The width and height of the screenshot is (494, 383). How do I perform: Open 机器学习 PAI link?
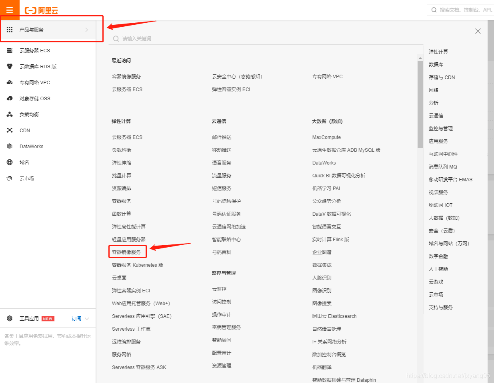click(x=326, y=189)
